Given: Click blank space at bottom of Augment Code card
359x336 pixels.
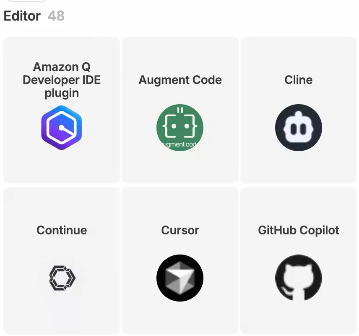Looking at the screenshot, I should 180,168.
